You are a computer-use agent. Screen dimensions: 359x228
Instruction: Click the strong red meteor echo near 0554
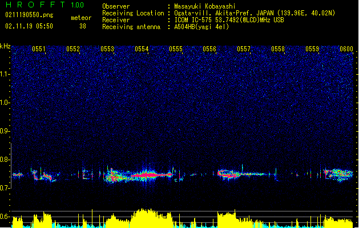click(150, 175)
